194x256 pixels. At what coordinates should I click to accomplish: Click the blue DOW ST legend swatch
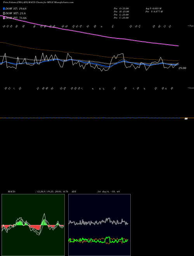point(4,9)
